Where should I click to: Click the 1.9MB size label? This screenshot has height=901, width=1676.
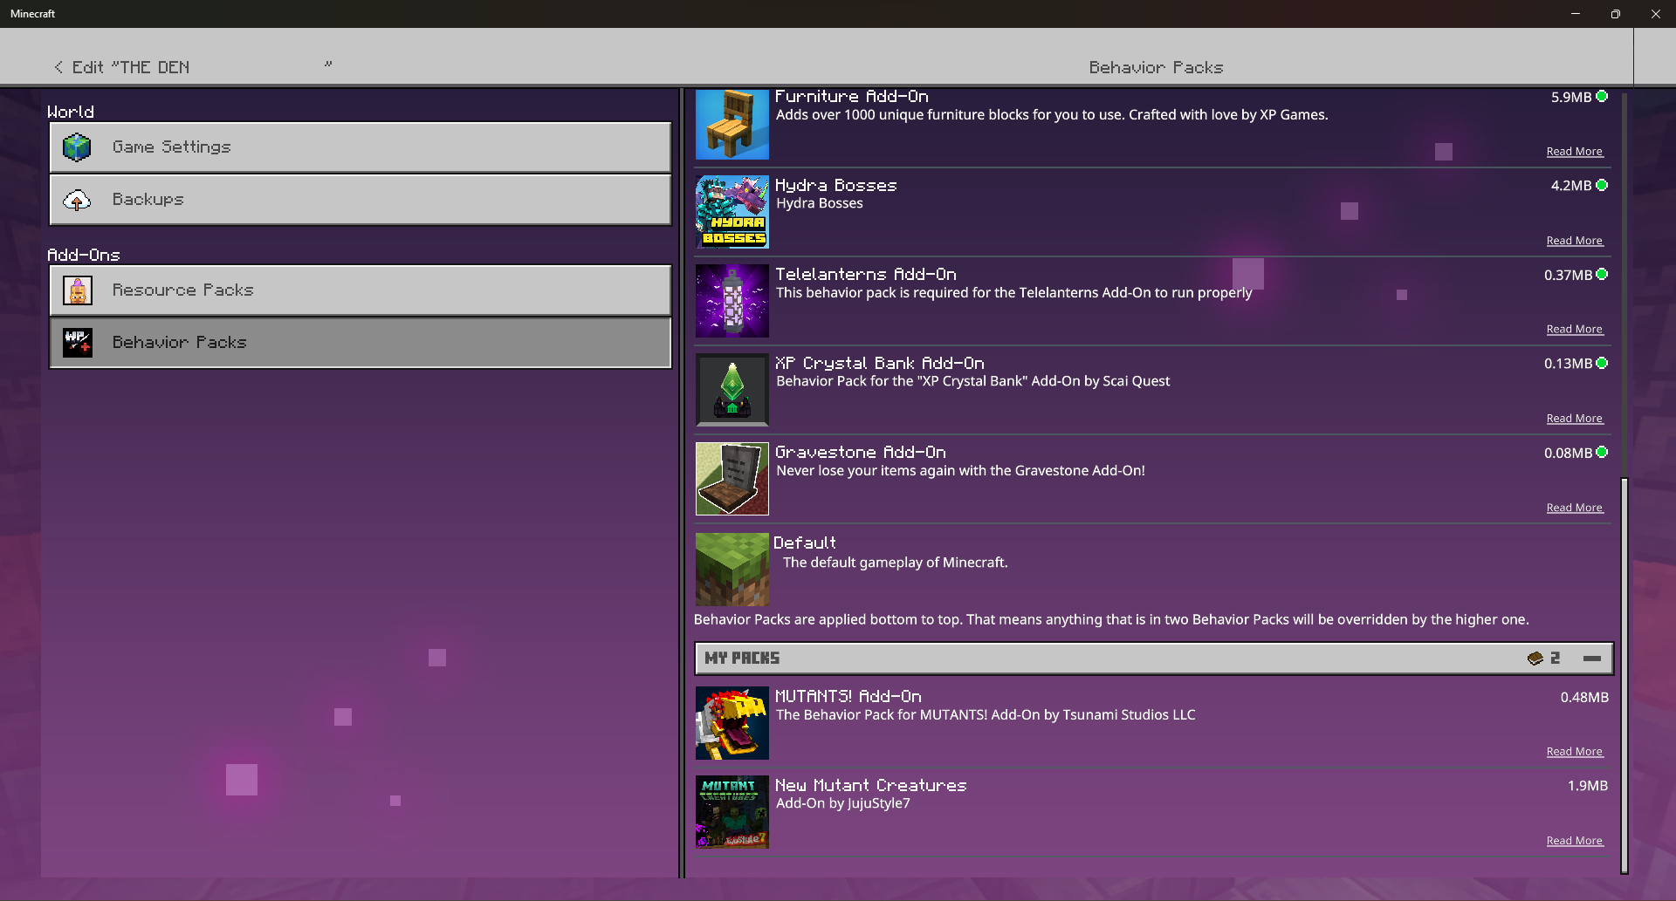click(1588, 786)
